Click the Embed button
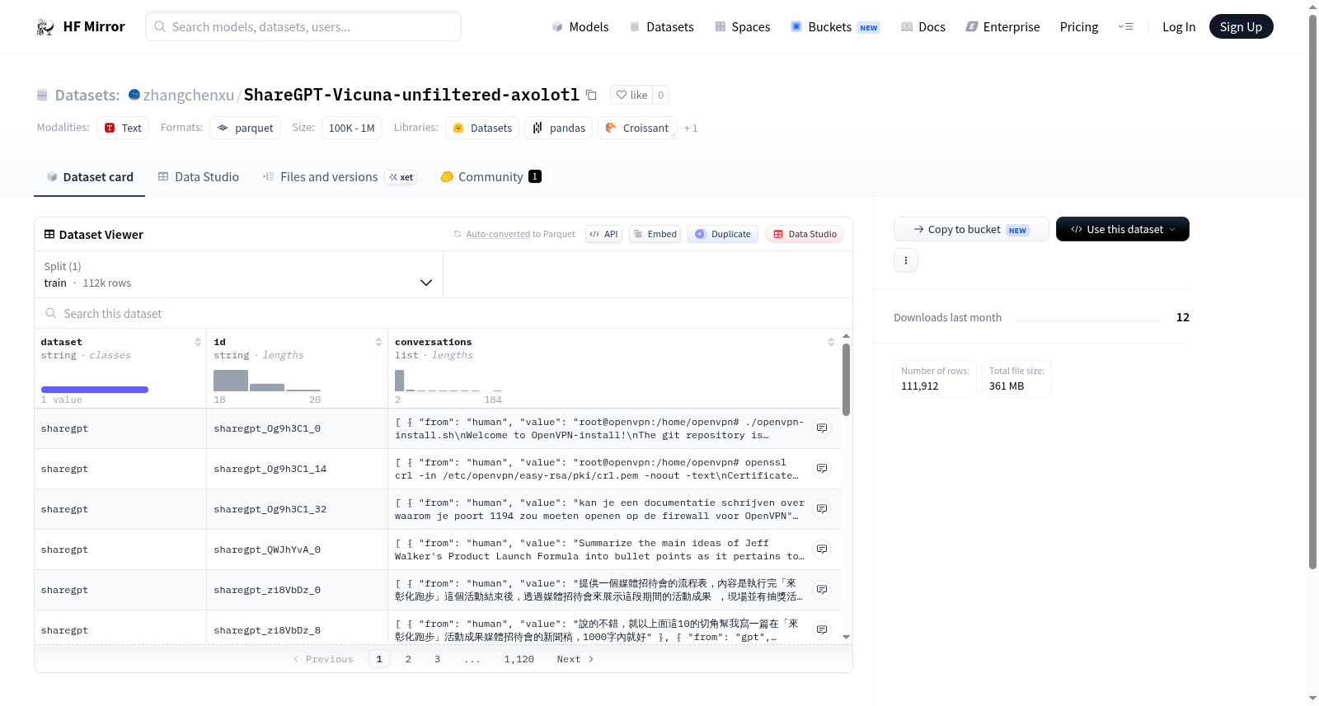1319x706 pixels. tap(655, 234)
